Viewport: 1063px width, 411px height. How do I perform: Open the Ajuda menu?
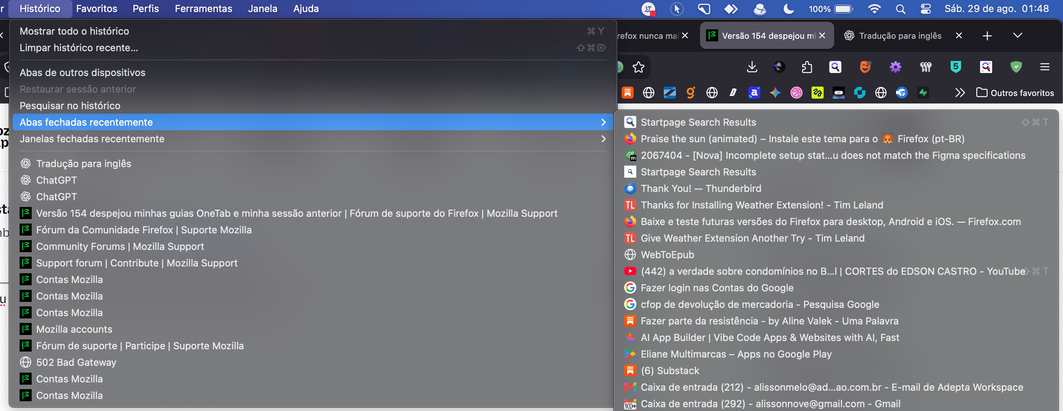[x=306, y=9]
